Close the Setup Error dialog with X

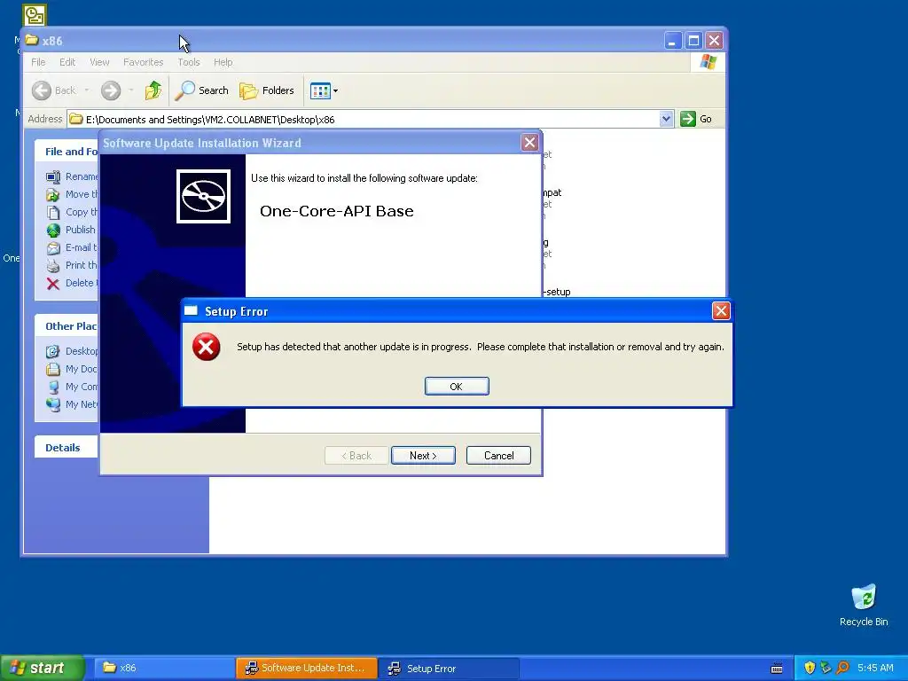tap(720, 311)
